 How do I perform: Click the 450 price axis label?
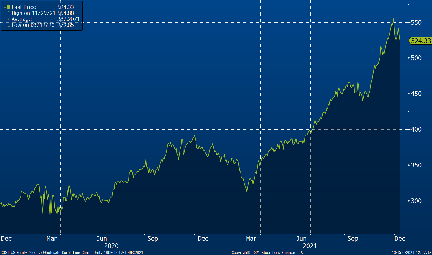416,94
